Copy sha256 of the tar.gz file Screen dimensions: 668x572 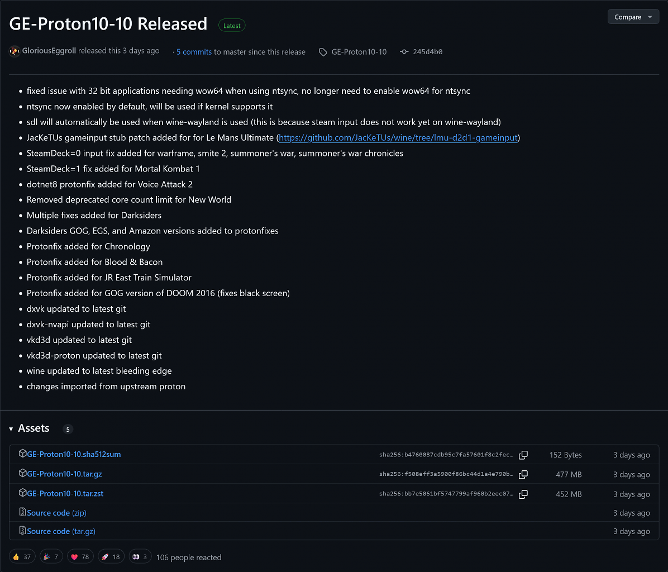pyautogui.click(x=523, y=474)
